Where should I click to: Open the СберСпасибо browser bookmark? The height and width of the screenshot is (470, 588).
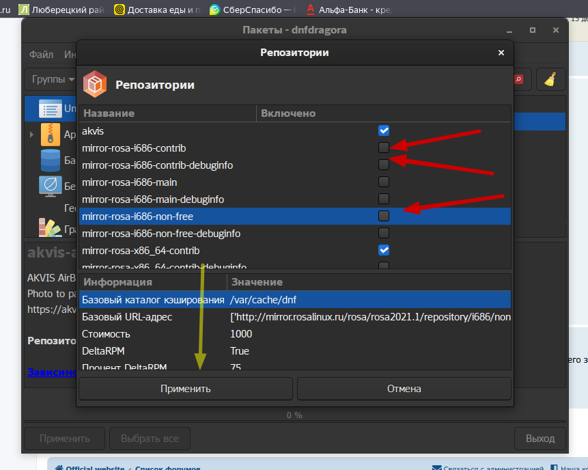(x=253, y=10)
